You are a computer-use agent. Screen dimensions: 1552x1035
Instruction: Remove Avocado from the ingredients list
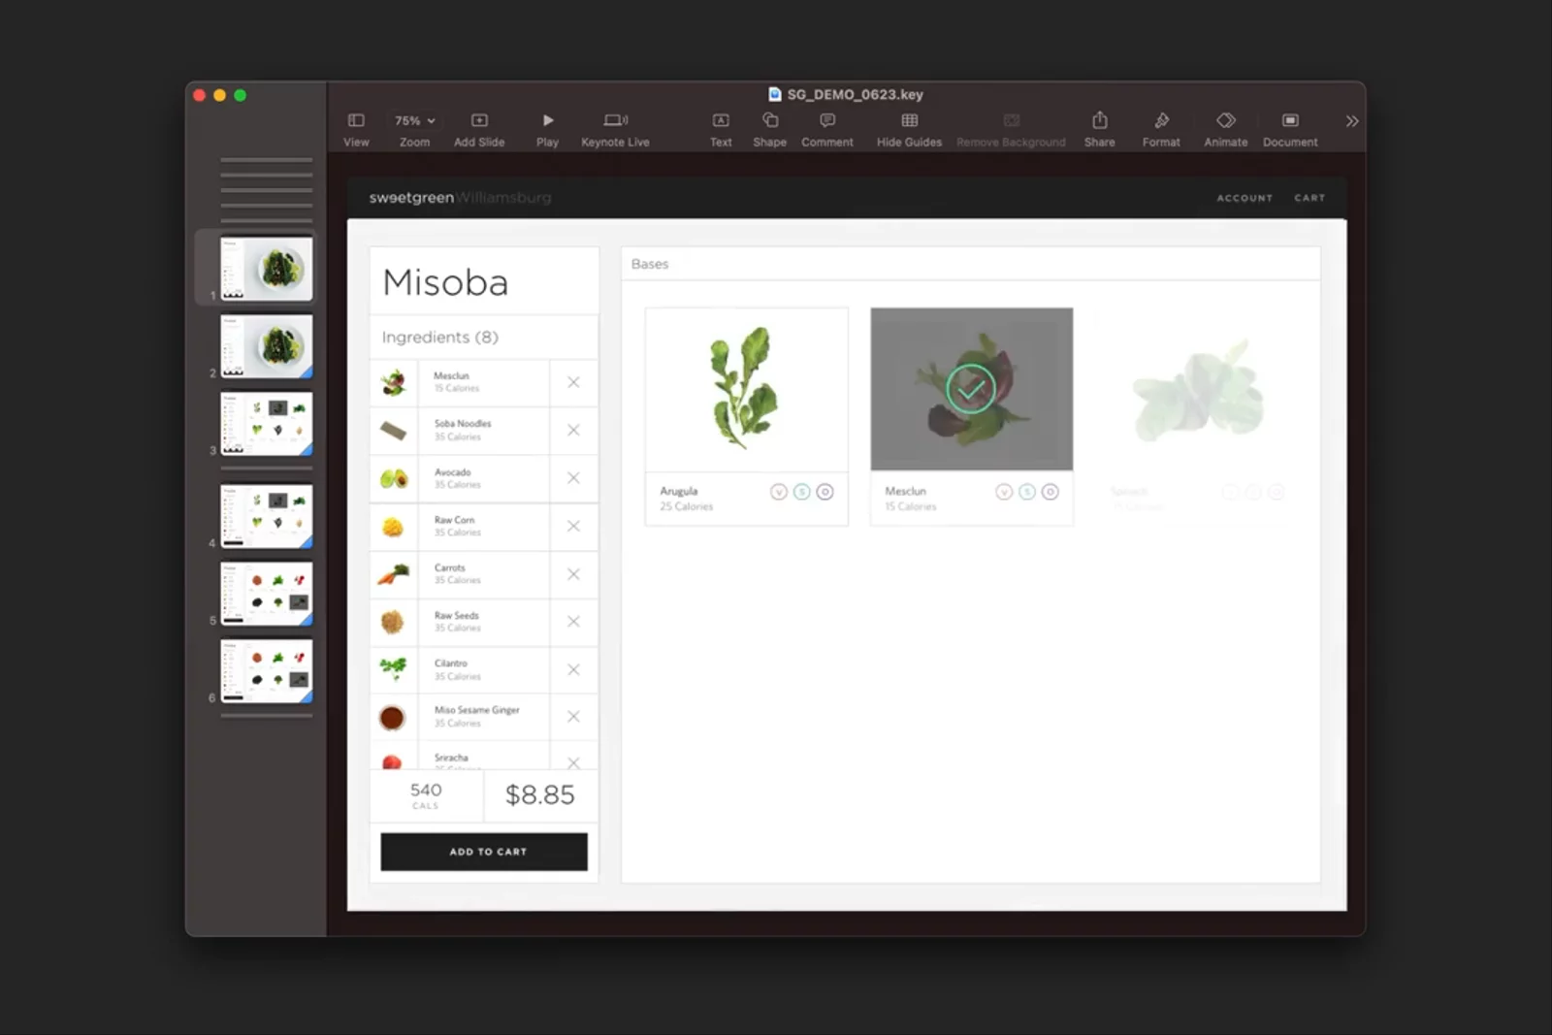(573, 478)
